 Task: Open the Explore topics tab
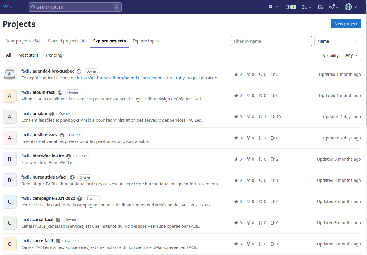[x=146, y=41]
